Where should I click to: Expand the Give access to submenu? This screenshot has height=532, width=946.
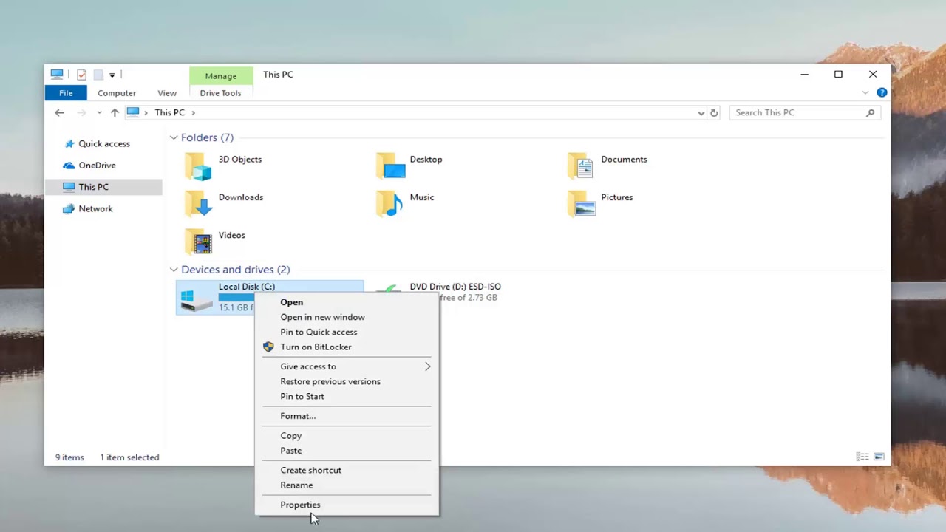pos(347,366)
